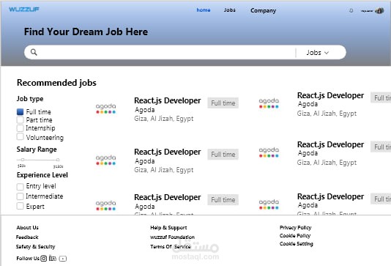Click the Agoda logo of the first job card
The height and width of the screenshot is (266, 391).
click(x=105, y=108)
